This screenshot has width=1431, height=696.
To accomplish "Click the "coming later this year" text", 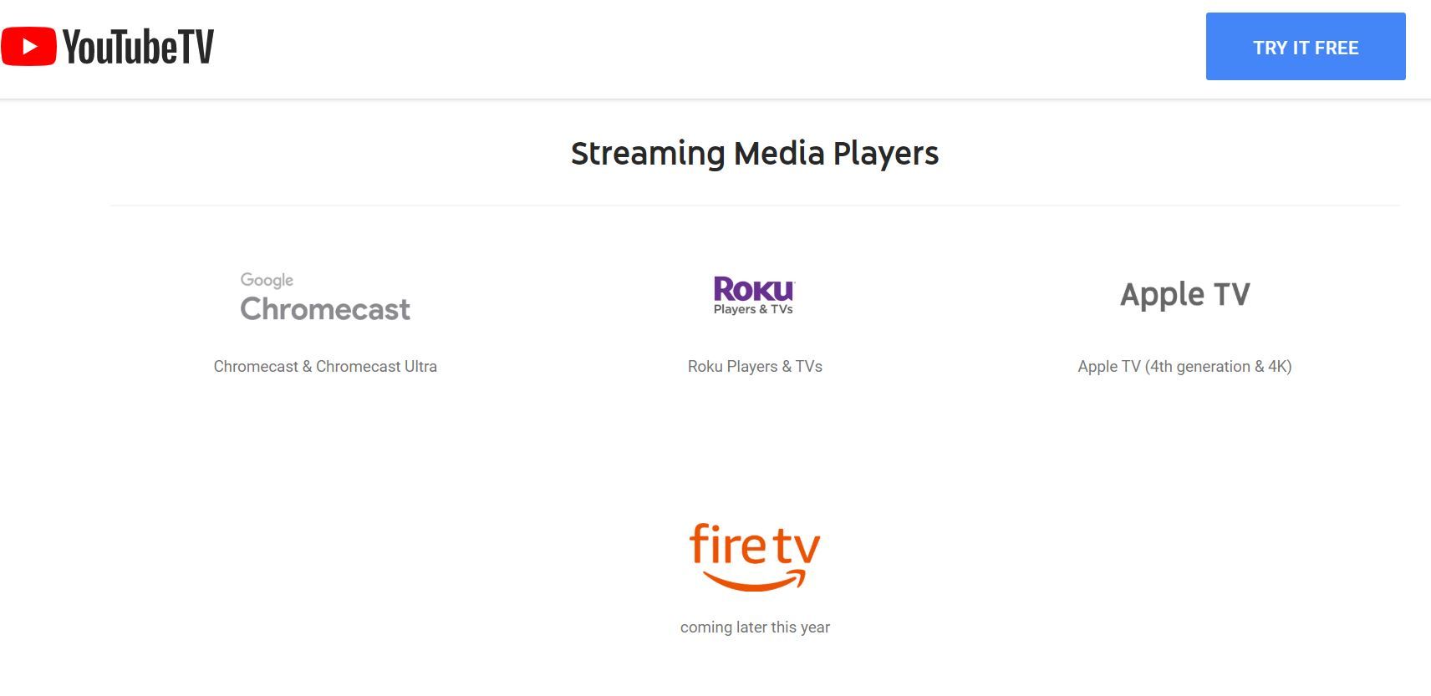I will tap(755, 627).
